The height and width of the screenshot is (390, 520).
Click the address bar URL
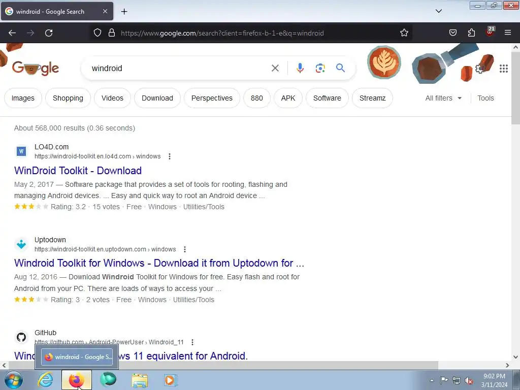pyautogui.click(x=222, y=33)
